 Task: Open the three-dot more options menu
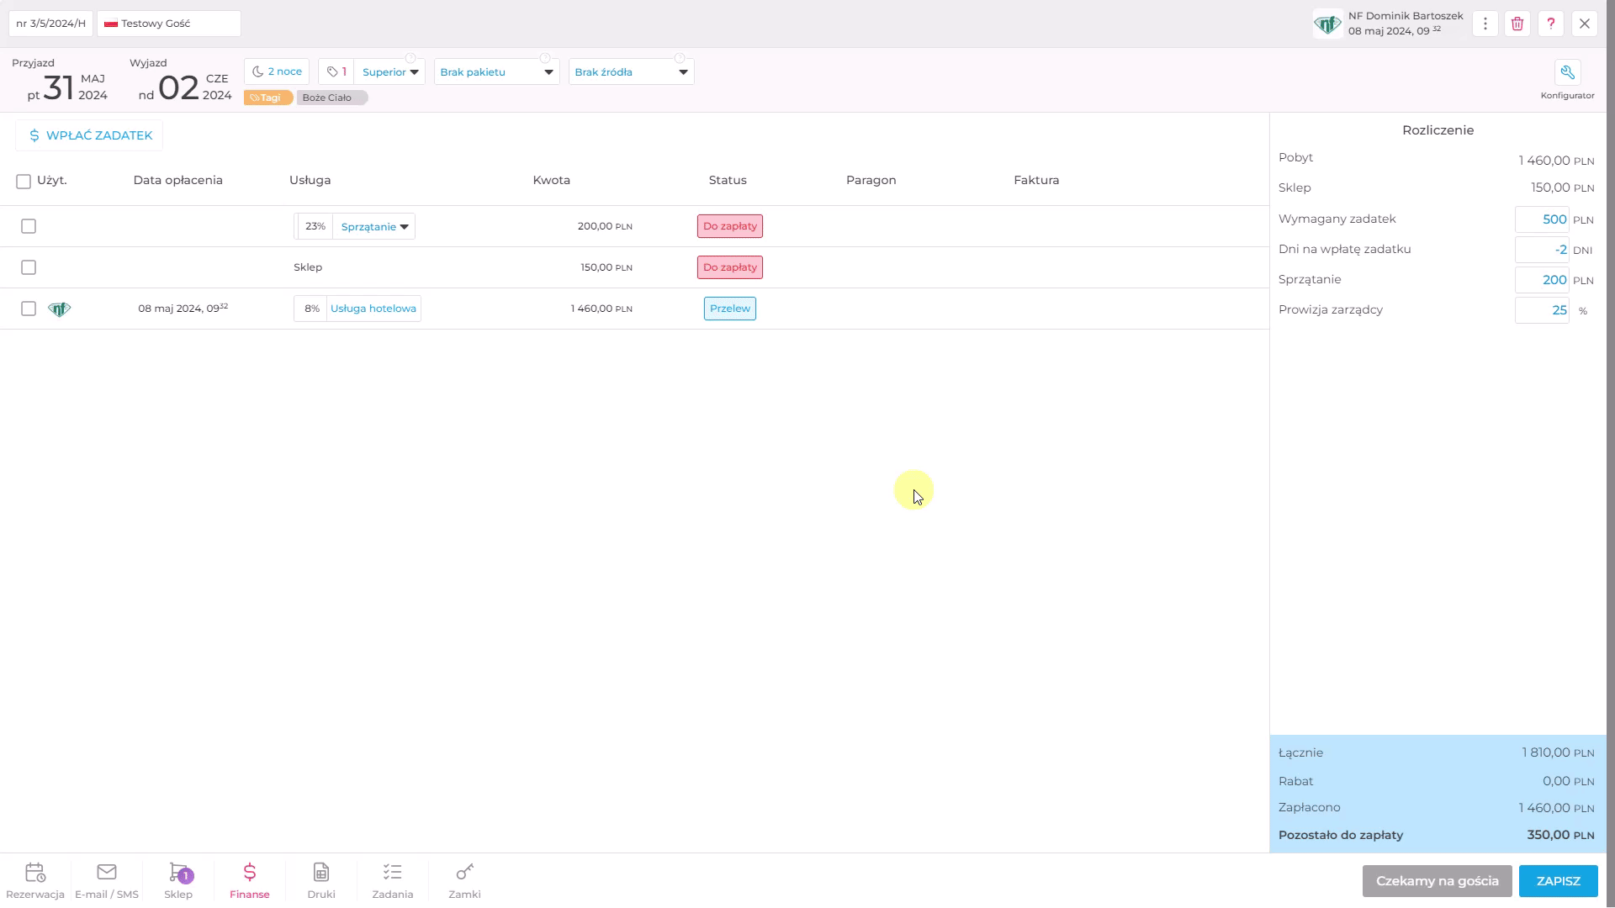coord(1485,24)
